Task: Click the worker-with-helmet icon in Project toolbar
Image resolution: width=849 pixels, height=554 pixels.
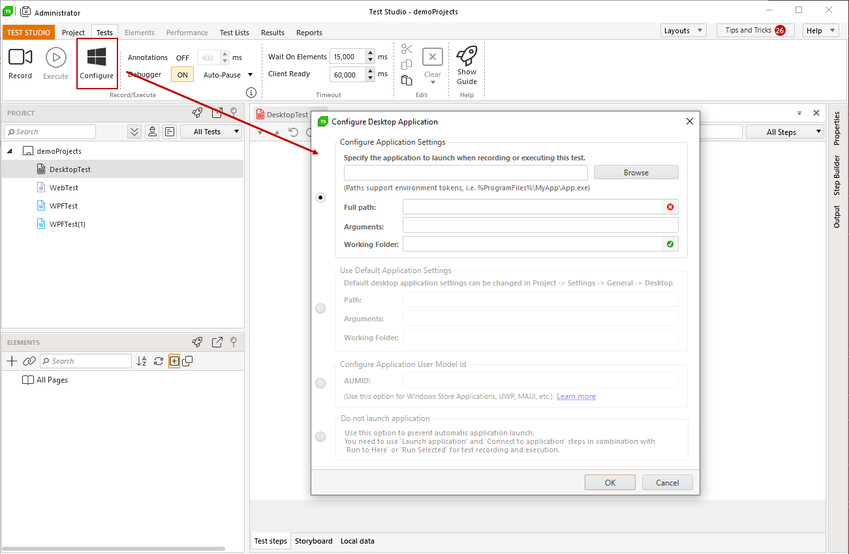Action: click(152, 132)
